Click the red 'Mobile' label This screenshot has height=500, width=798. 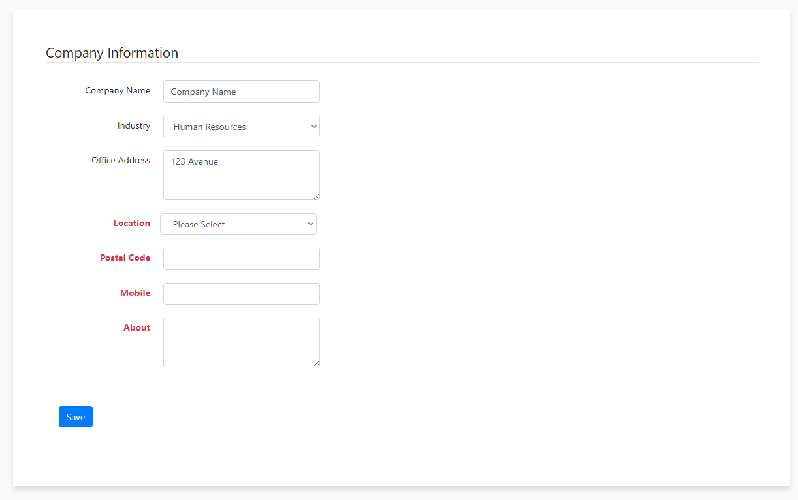point(135,293)
